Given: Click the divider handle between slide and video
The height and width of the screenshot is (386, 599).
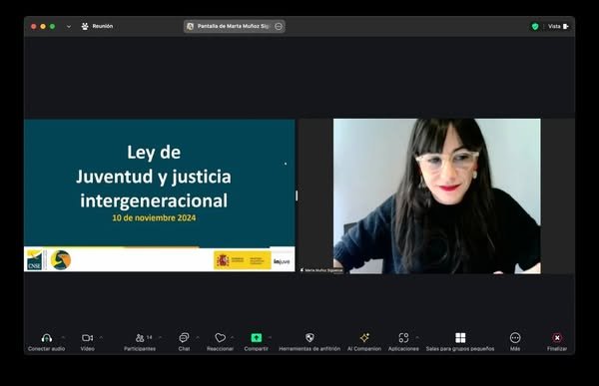Looking at the screenshot, I should click(297, 195).
